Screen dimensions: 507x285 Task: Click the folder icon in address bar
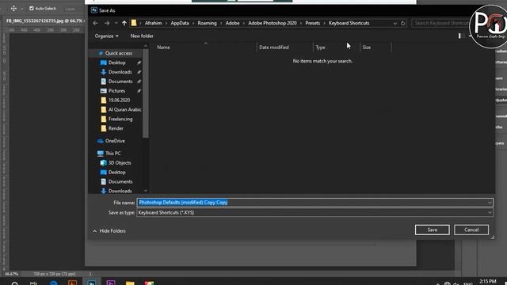[x=134, y=23]
